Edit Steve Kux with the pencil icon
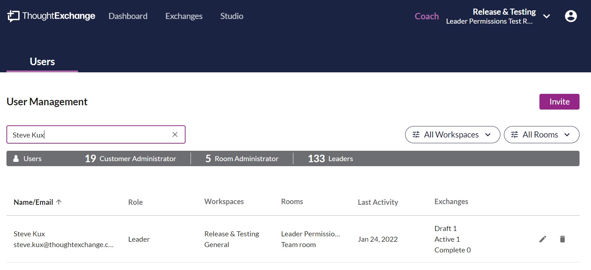 543,239
